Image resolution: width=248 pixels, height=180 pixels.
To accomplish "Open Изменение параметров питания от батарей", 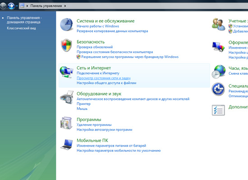I will click(x=111, y=146).
